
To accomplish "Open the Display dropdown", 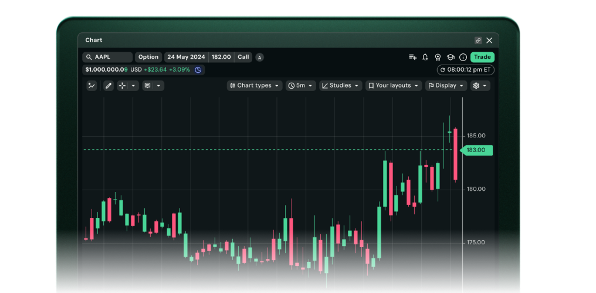I will [446, 86].
